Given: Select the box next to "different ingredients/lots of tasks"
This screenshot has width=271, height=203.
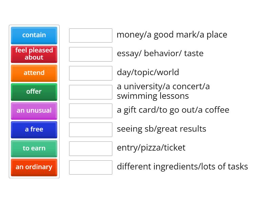Looking at the screenshot, I should click(x=90, y=167).
